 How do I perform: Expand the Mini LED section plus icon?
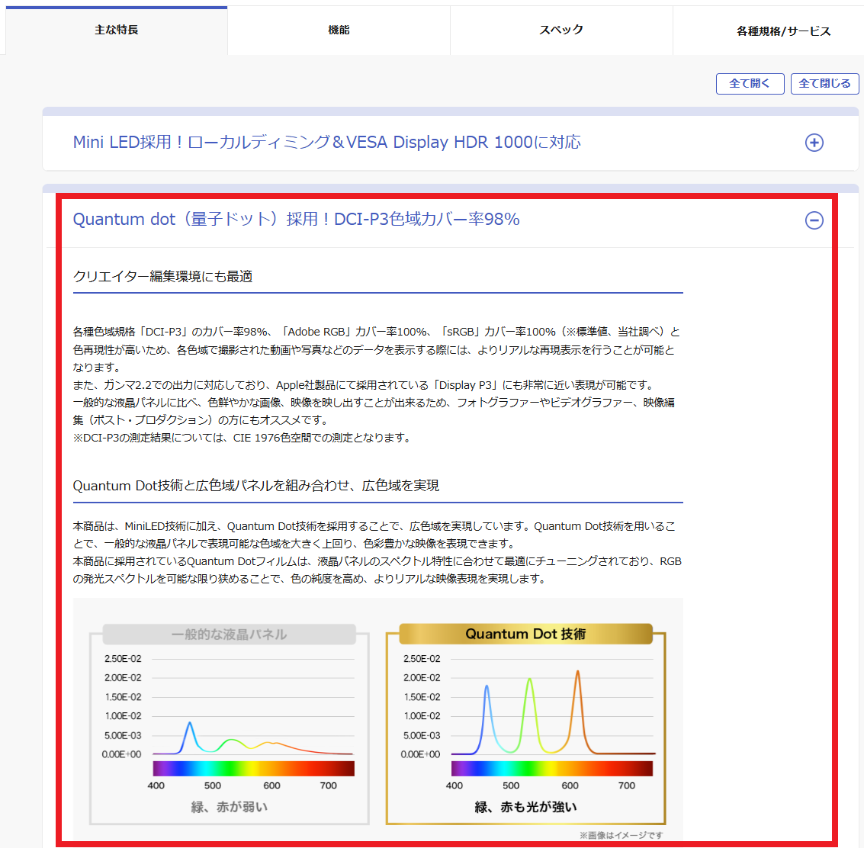click(814, 143)
